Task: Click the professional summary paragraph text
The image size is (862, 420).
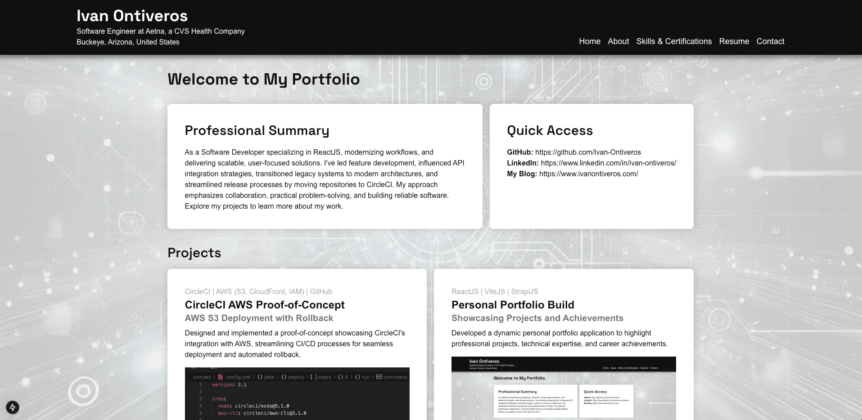Action: (x=325, y=179)
